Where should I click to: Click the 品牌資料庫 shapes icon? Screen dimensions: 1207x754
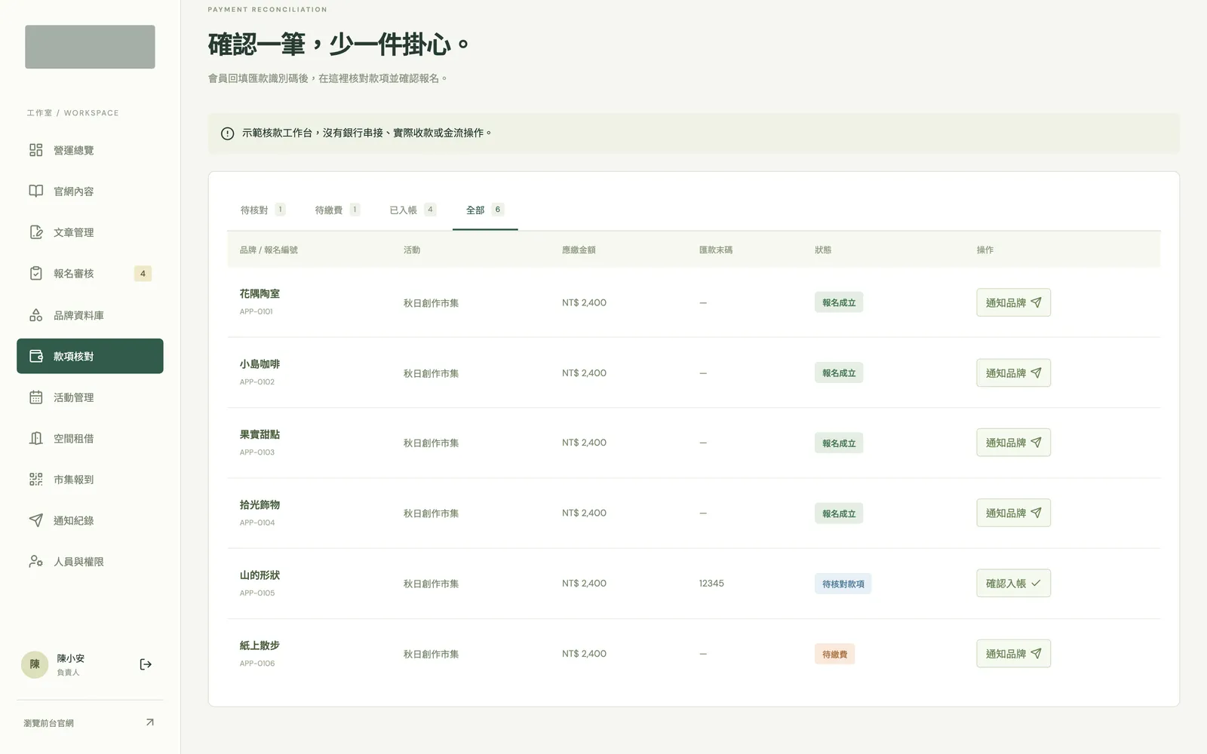tap(35, 315)
